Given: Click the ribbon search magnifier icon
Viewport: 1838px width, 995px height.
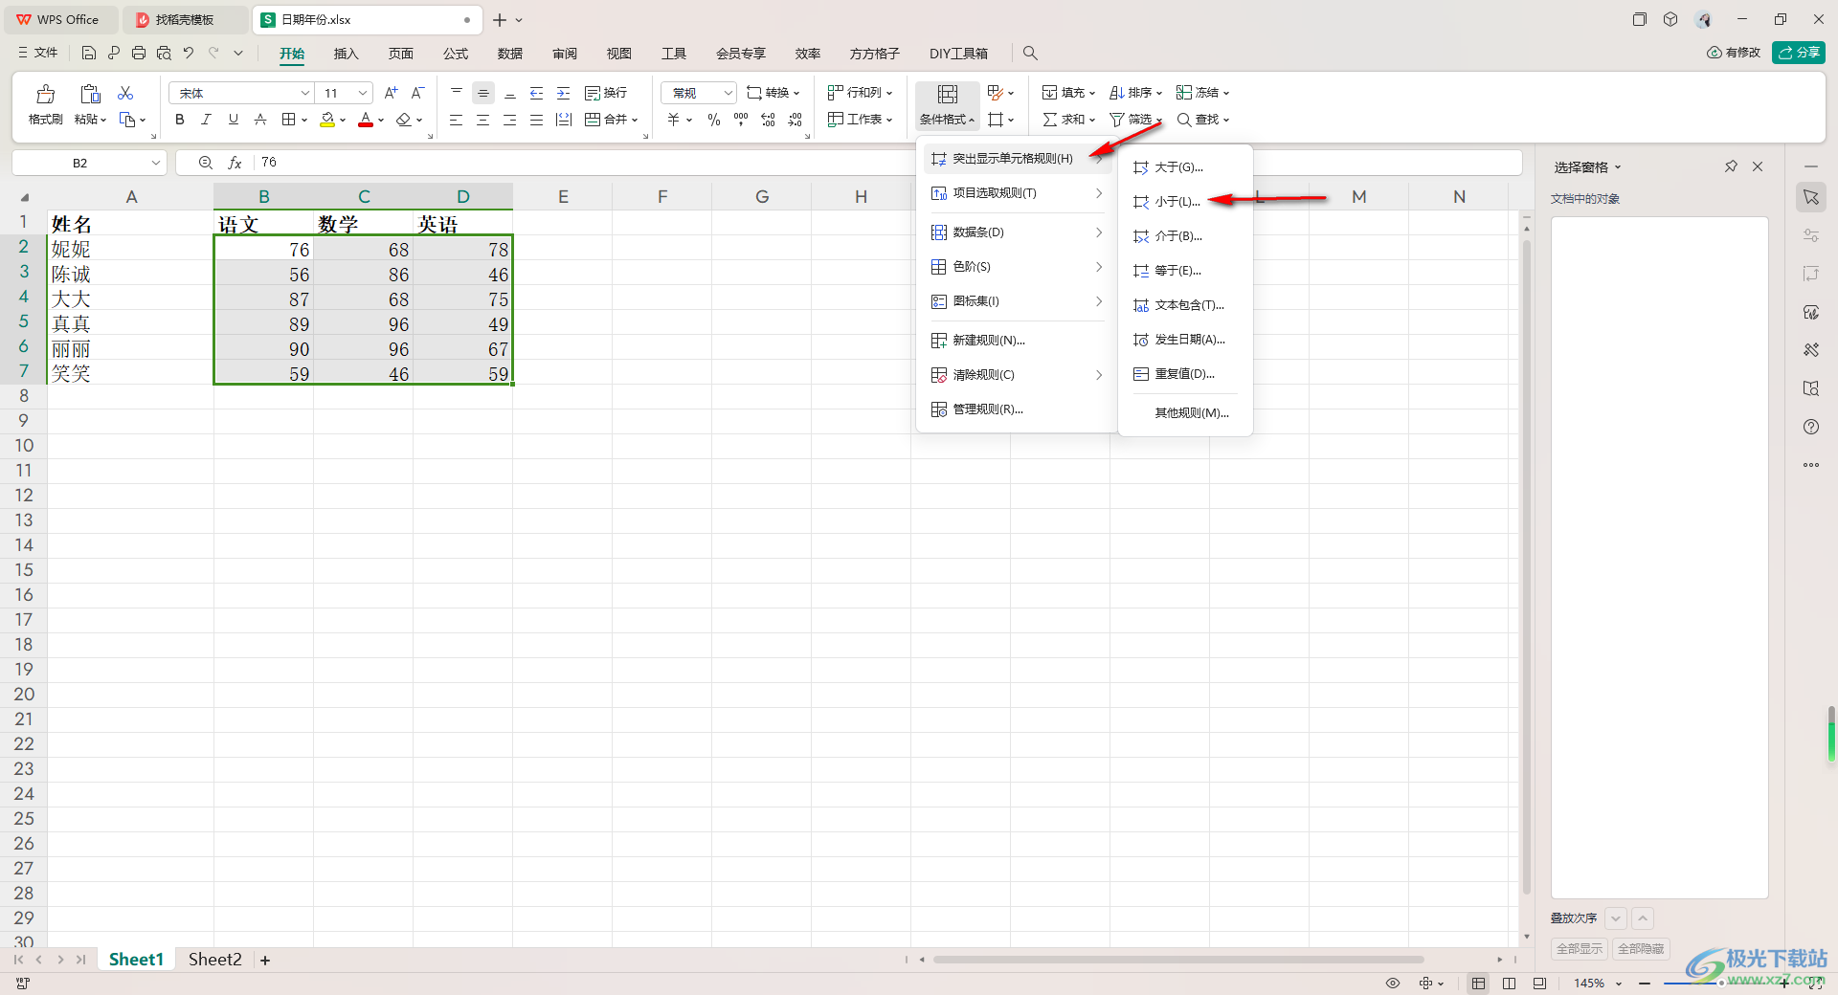Looking at the screenshot, I should pos(1030,54).
